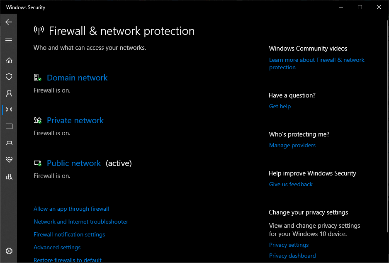
Task: Open Firewall notification settings link
Action: coord(69,234)
